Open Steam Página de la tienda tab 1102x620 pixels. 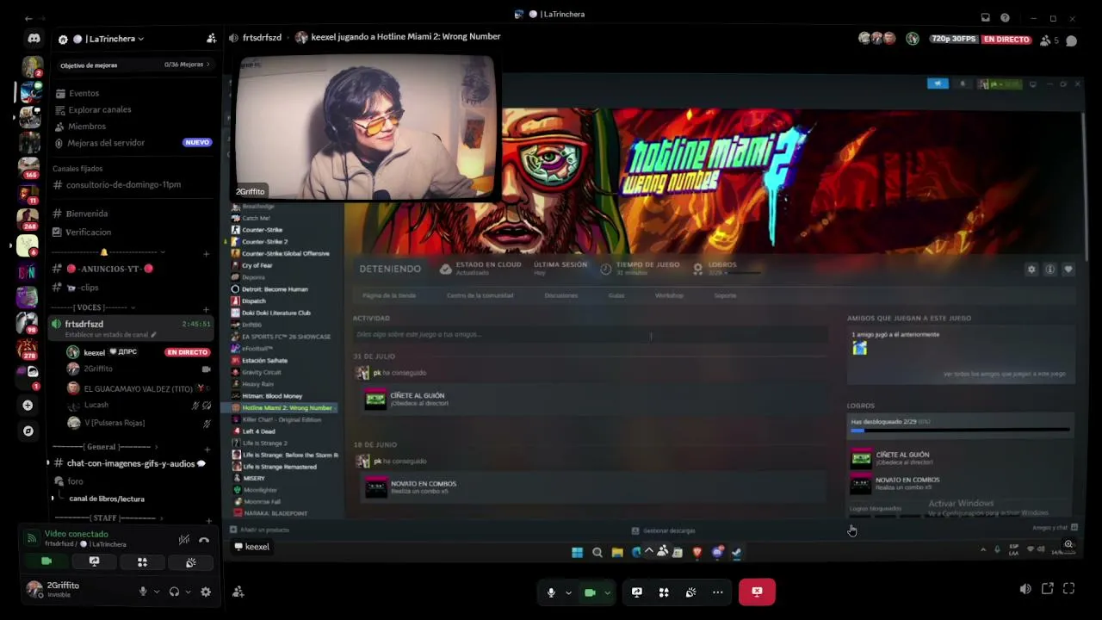389,295
